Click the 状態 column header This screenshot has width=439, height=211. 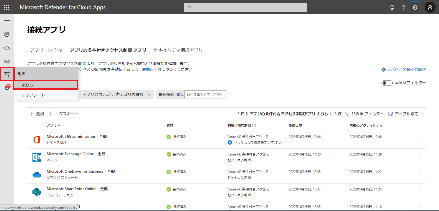(170, 125)
